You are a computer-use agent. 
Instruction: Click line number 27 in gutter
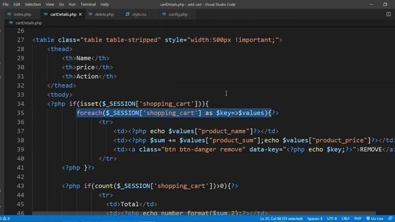click(20, 39)
